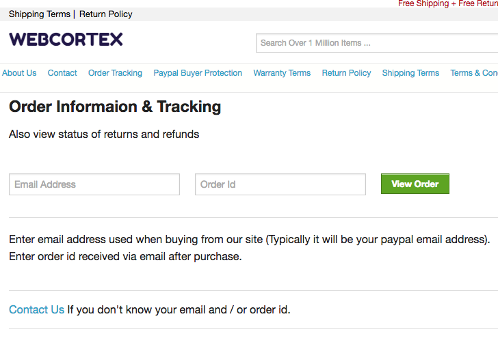
Task: Open Return Policy in the navigation menu
Action: point(347,73)
